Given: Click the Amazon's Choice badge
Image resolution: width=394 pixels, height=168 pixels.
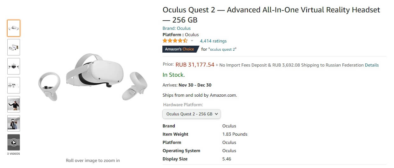Looking at the screenshot, I should (180, 49).
